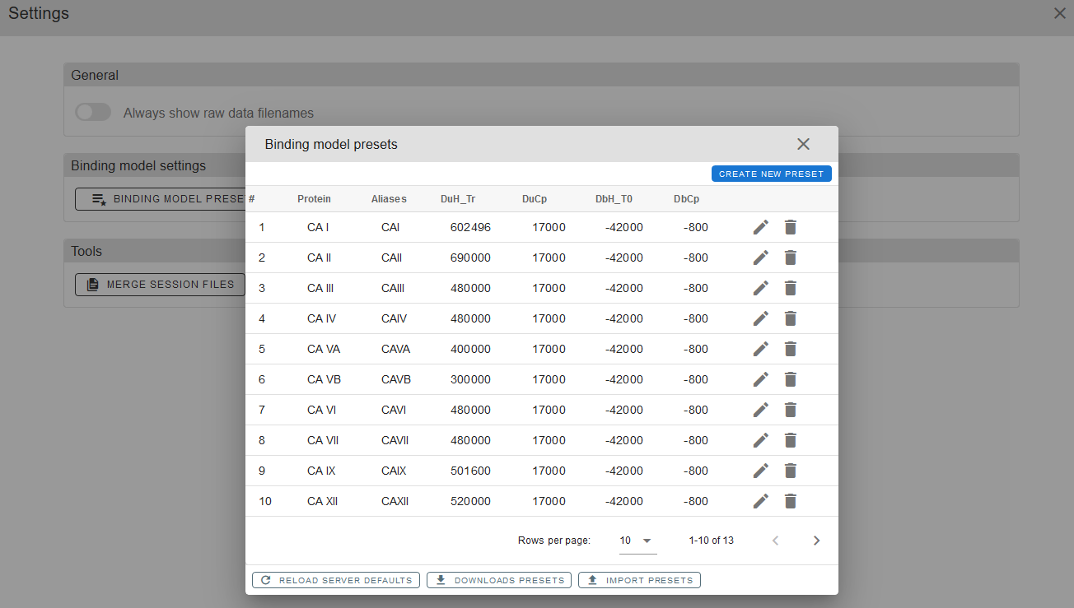Delete the CA II preset row

[791, 258]
